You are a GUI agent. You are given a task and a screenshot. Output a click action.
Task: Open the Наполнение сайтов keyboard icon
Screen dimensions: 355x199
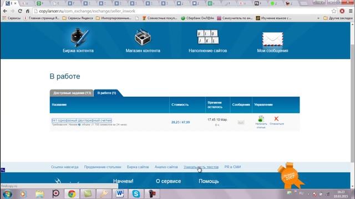(207, 37)
